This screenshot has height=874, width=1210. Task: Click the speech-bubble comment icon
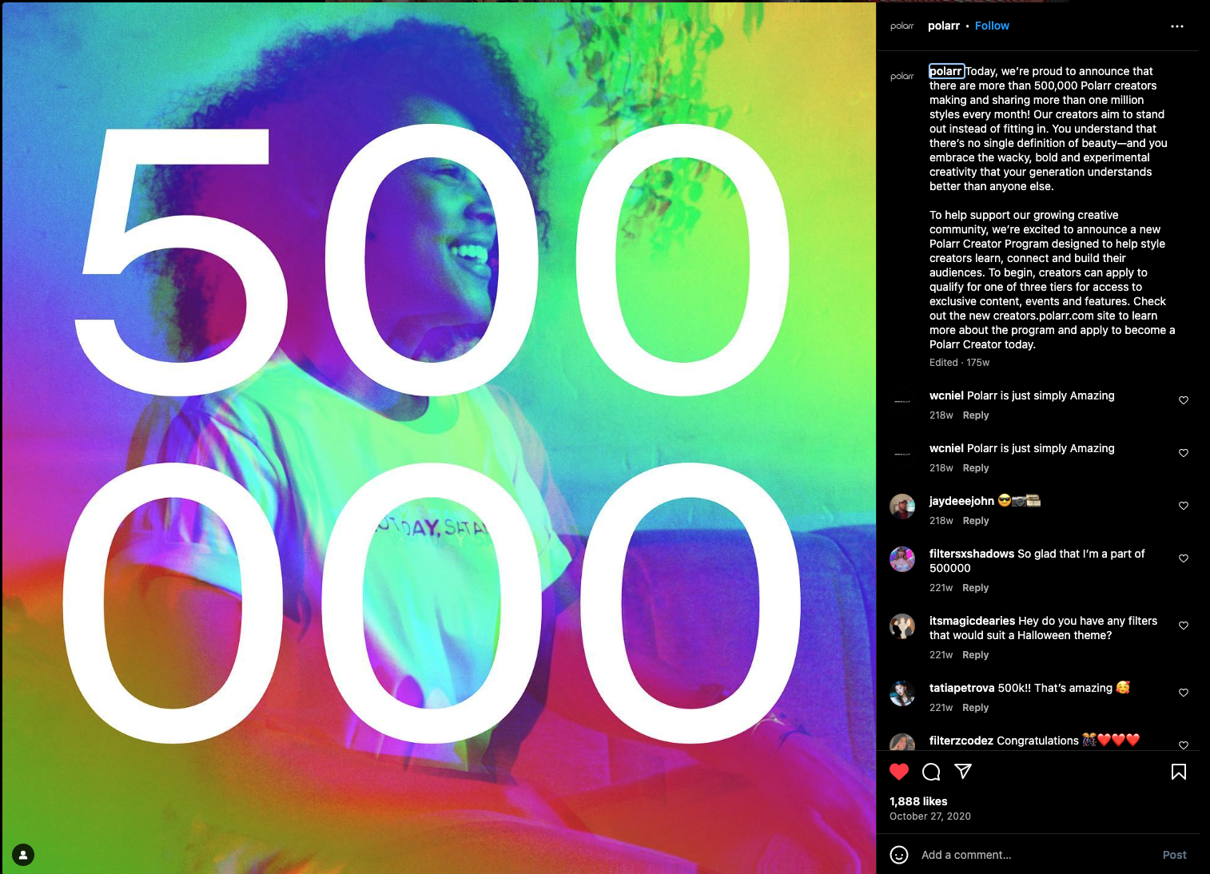pos(931,772)
